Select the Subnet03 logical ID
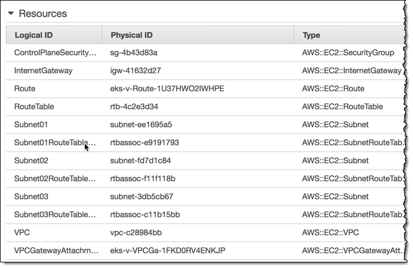This screenshot has width=413, height=268. click(31, 197)
